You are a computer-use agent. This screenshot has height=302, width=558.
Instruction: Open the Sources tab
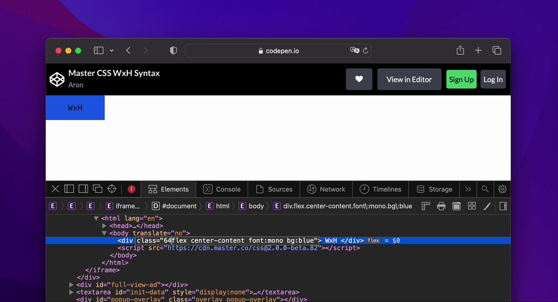coord(274,189)
